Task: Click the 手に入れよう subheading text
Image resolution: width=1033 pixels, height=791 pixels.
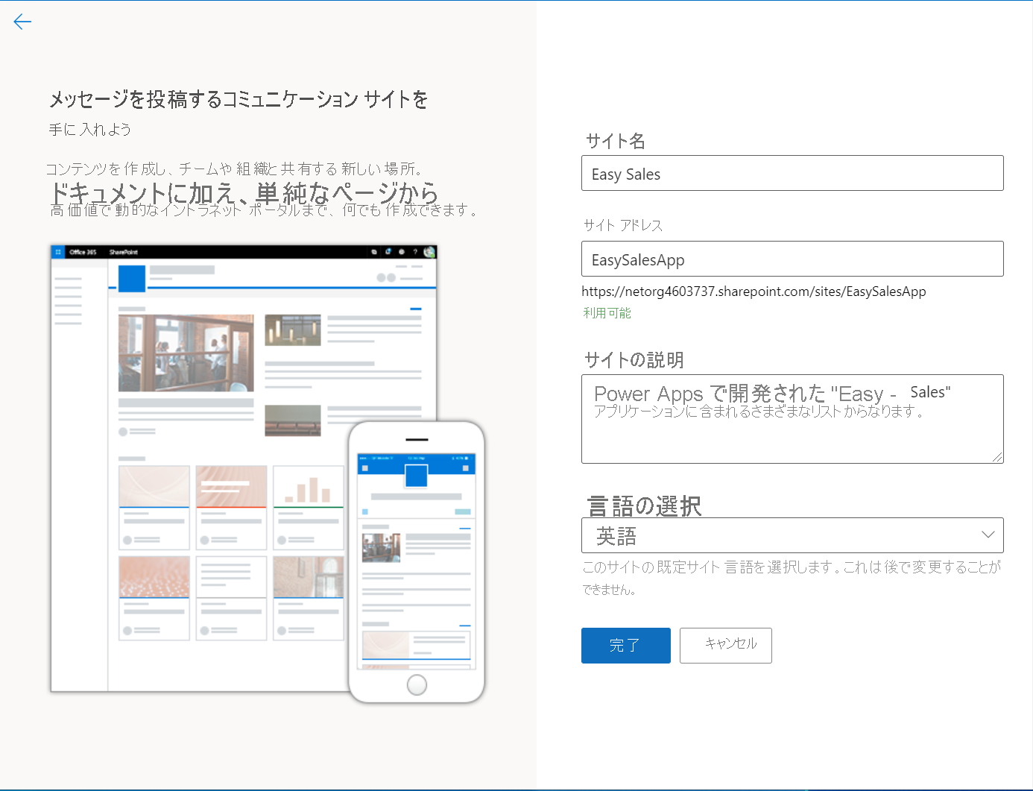Action: tap(90, 130)
